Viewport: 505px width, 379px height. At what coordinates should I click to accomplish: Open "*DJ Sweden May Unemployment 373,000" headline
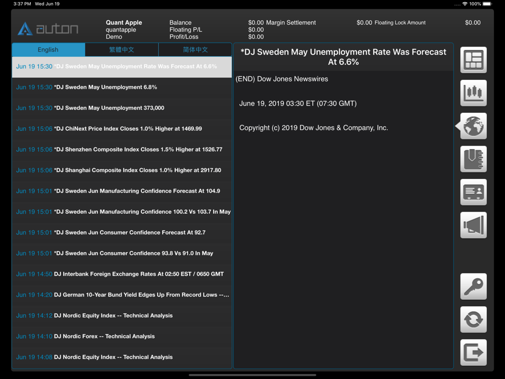[122, 108]
